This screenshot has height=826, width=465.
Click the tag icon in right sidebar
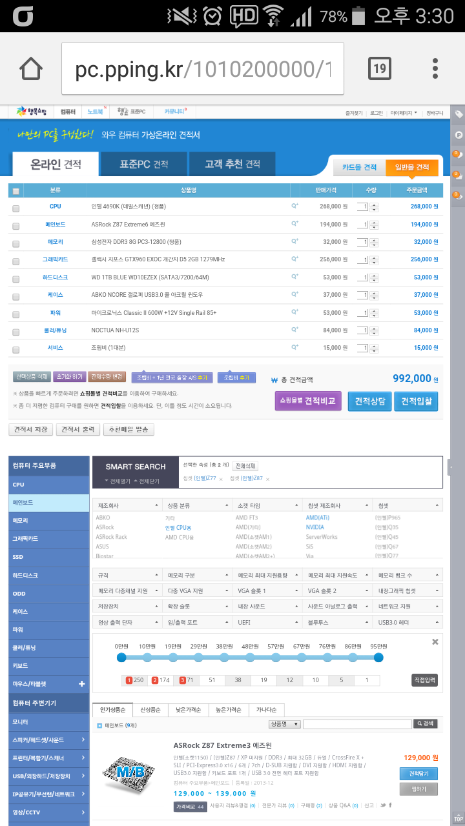click(458, 115)
